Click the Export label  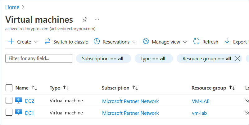tap(240, 42)
